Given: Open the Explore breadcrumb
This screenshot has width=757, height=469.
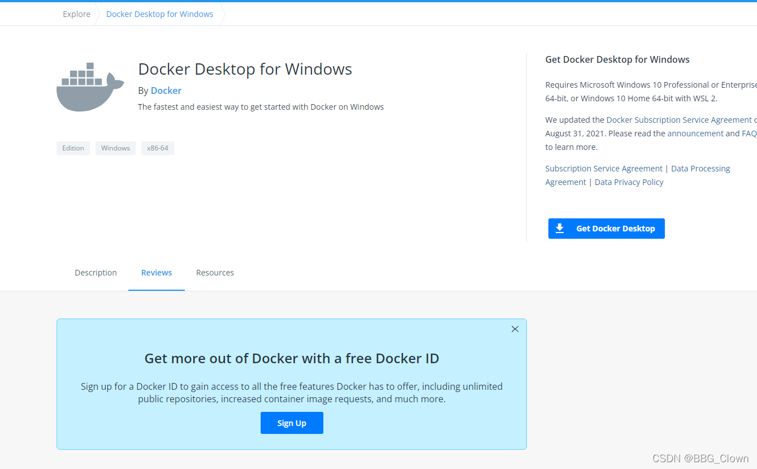Looking at the screenshot, I should pyautogui.click(x=76, y=14).
